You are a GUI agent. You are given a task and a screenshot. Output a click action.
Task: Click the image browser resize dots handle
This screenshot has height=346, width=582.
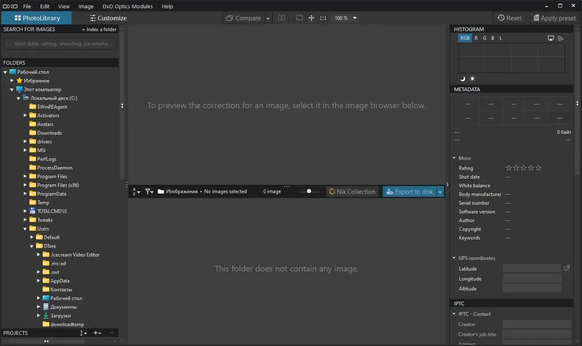[287, 186]
